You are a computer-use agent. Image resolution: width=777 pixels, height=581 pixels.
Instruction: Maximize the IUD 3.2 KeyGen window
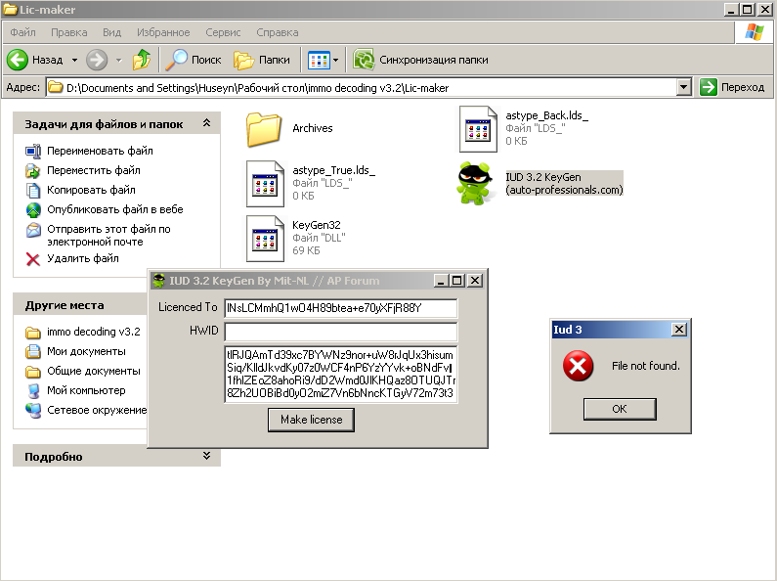456,281
